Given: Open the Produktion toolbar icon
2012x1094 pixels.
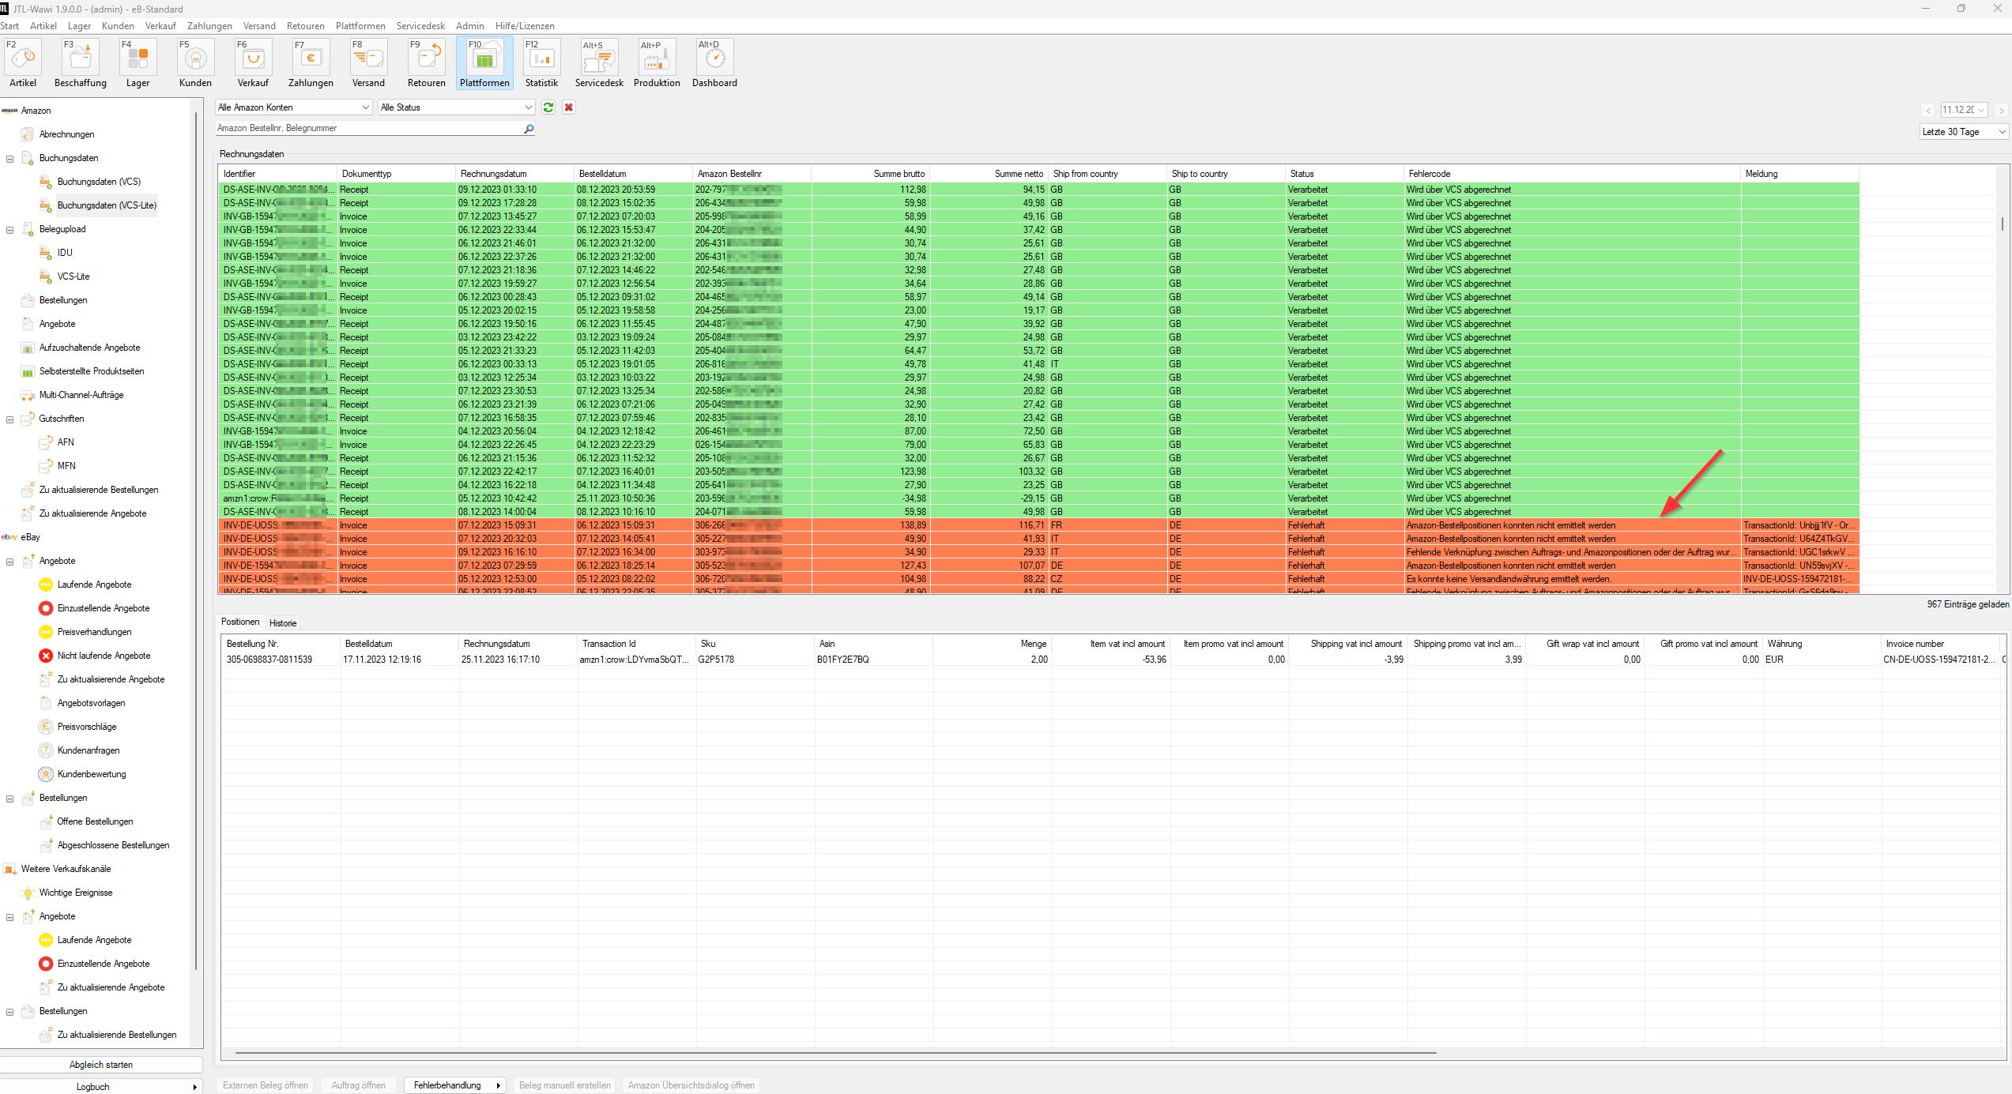Looking at the screenshot, I should [x=657, y=63].
